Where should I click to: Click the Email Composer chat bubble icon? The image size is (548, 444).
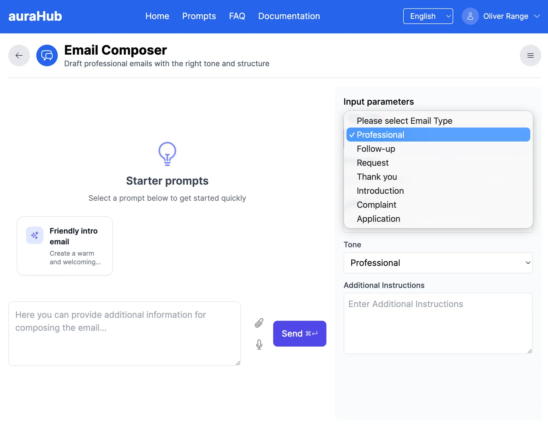tap(47, 55)
